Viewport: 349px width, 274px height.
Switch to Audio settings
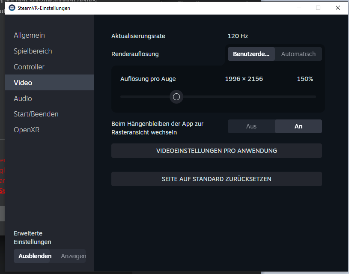pyautogui.click(x=49, y=98)
